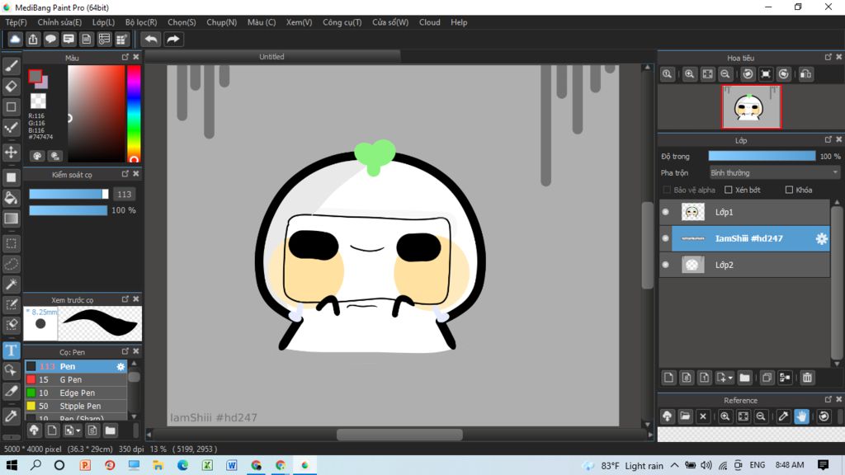Select the Gradient tool
Viewport: 845px width, 475px height.
coord(11,218)
